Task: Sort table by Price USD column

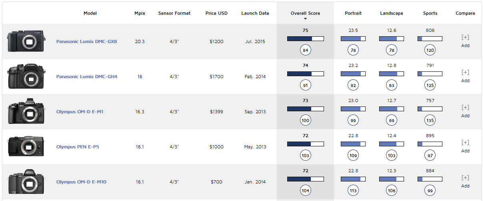Action: (216, 13)
